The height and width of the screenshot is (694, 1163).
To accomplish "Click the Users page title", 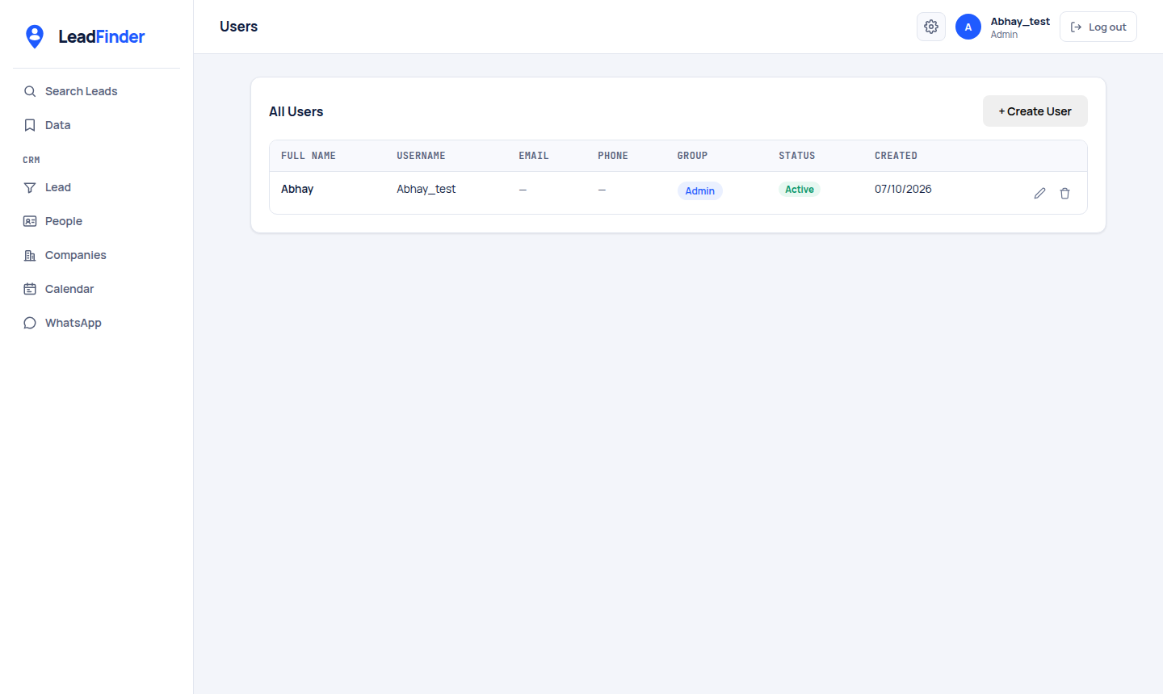I will click(239, 27).
